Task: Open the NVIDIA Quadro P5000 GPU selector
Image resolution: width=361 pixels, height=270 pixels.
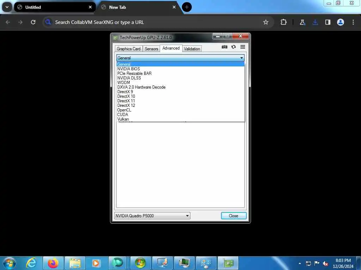Action: point(152,216)
